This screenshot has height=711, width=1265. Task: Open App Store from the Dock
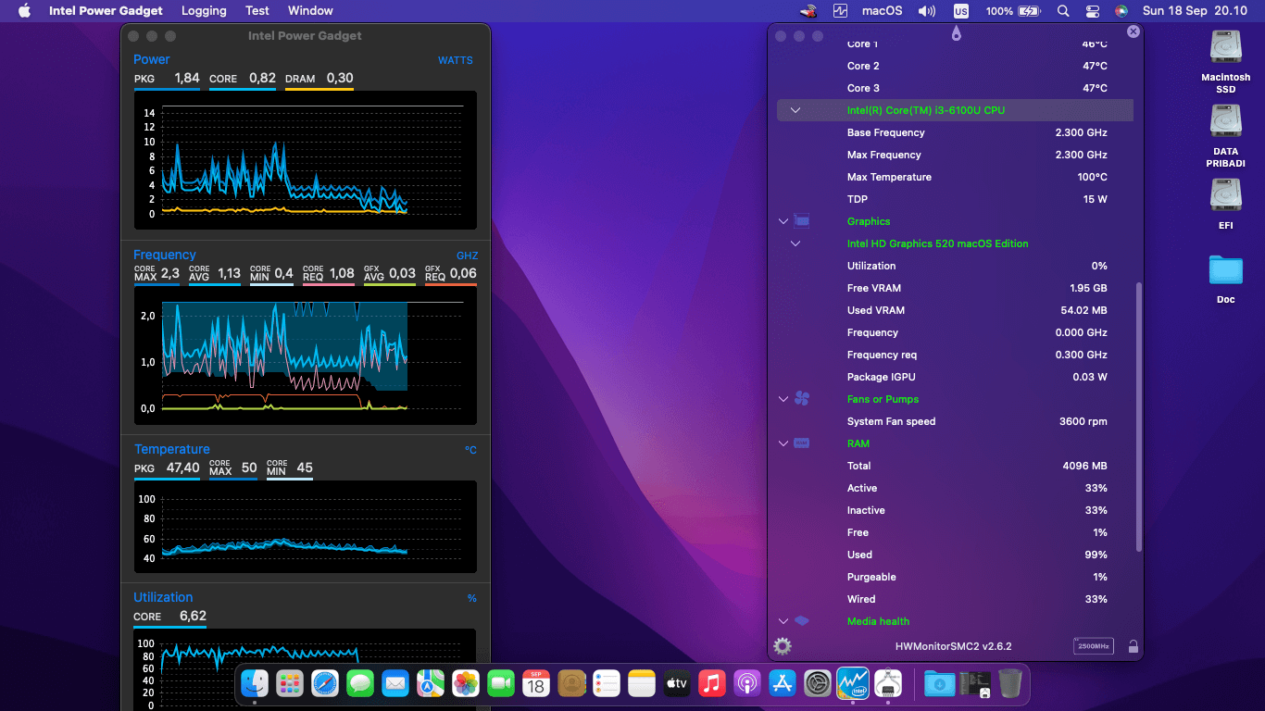click(783, 684)
